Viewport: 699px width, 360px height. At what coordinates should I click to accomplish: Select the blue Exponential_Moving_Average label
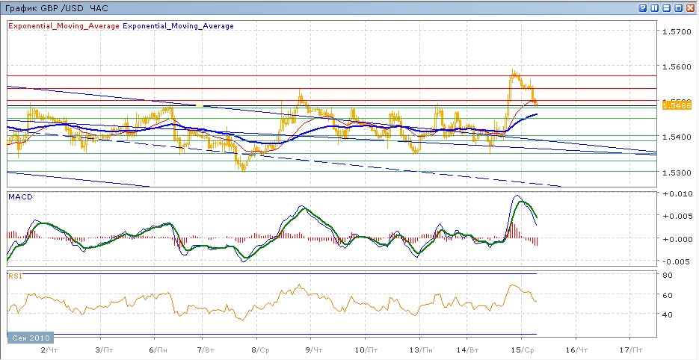pos(178,26)
